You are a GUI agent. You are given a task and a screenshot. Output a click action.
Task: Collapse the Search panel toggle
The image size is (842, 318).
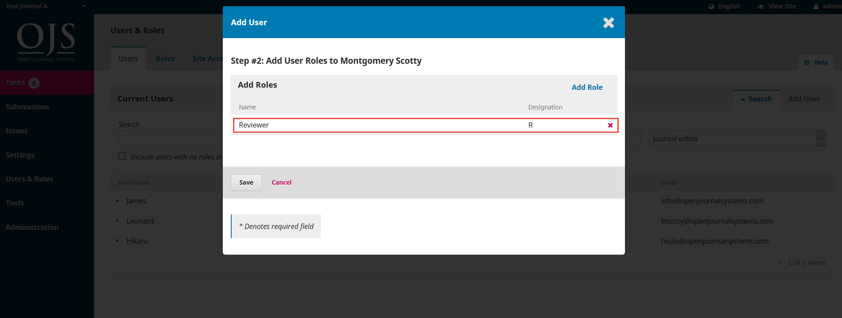click(756, 99)
